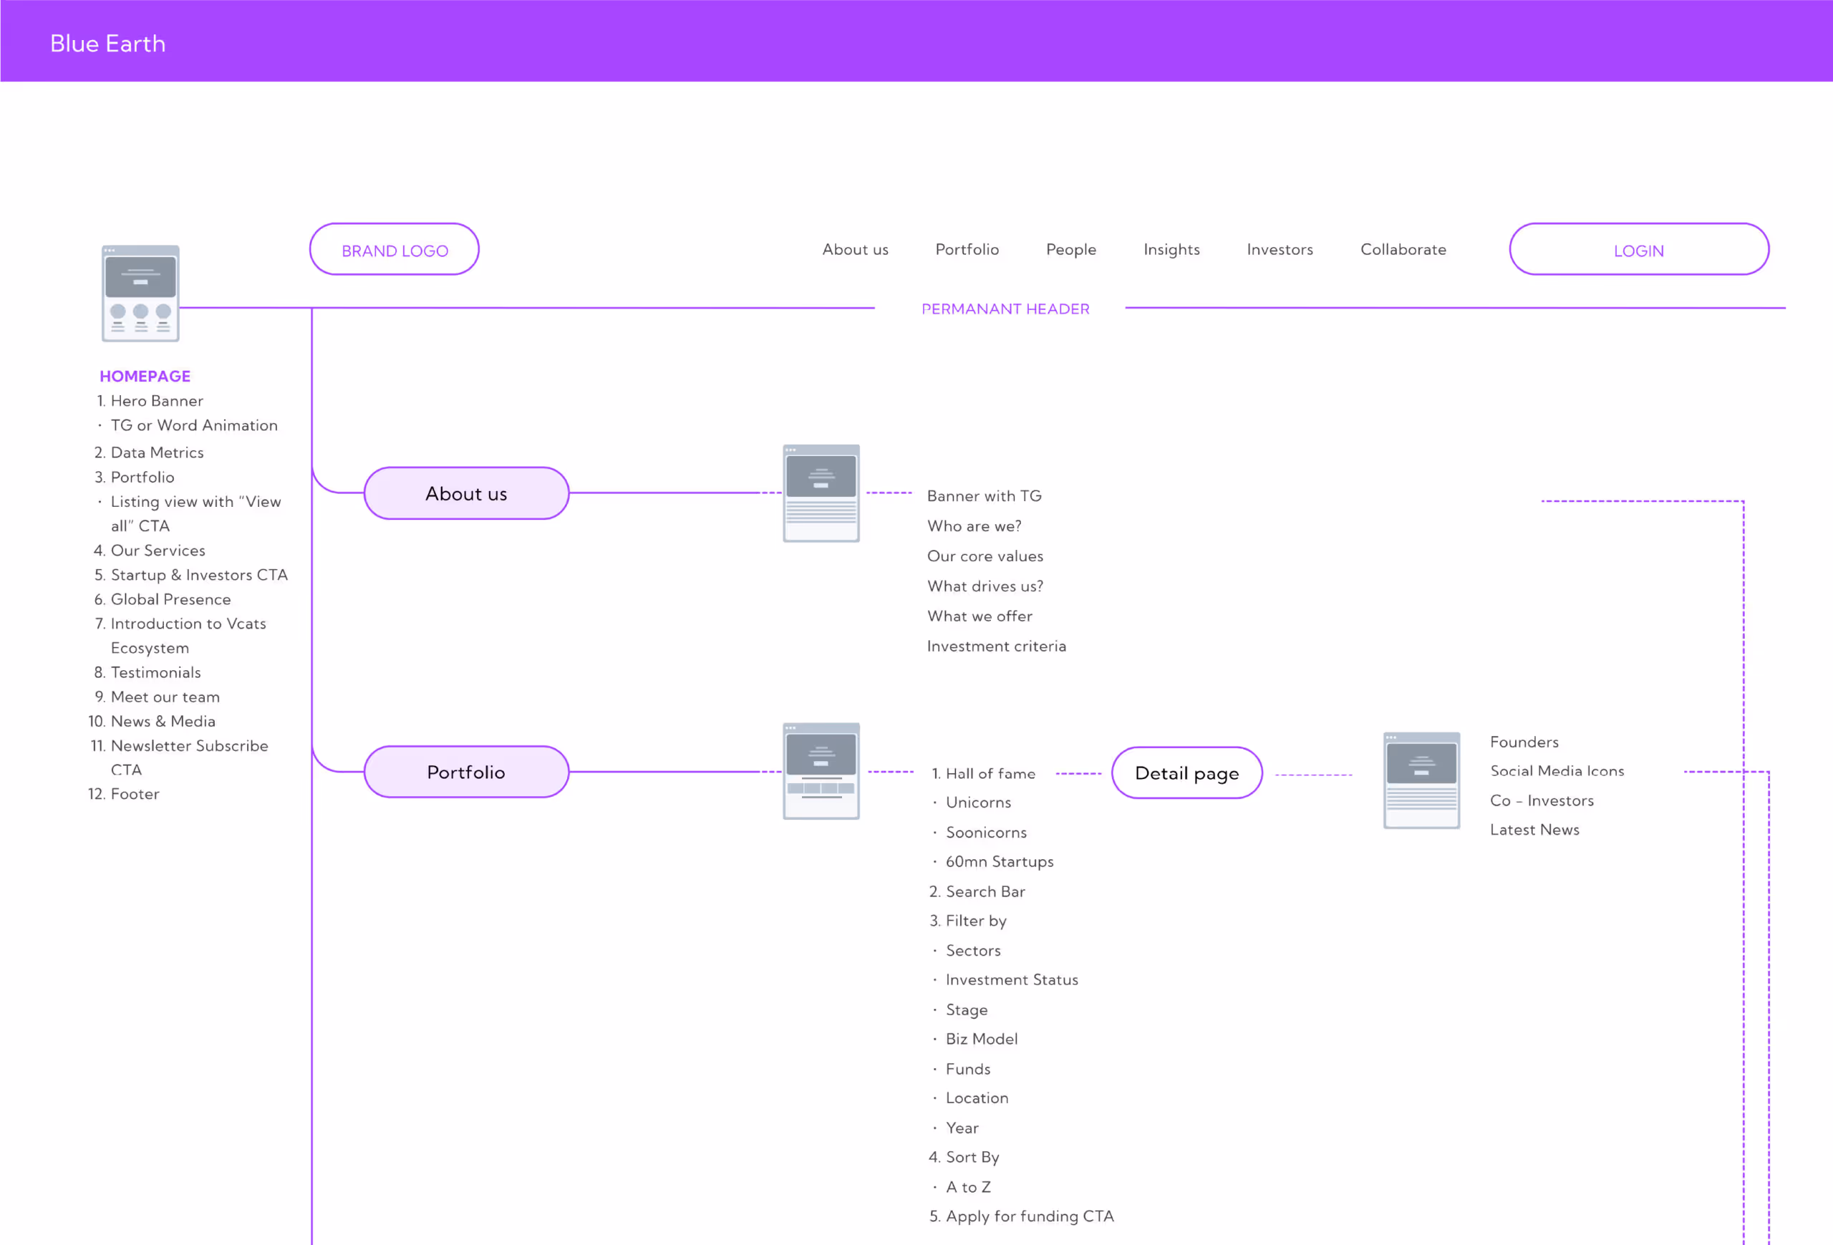Go to Insights in the header
Screen dimensions: 1833x1245
pyautogui.click(x=1171, y=250)
